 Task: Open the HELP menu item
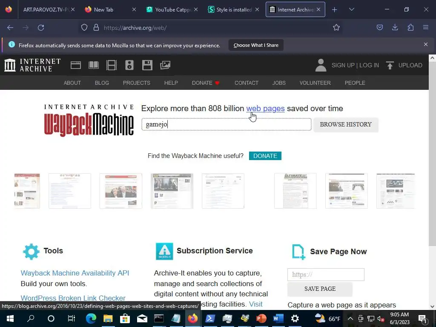[x=171, y=83]
